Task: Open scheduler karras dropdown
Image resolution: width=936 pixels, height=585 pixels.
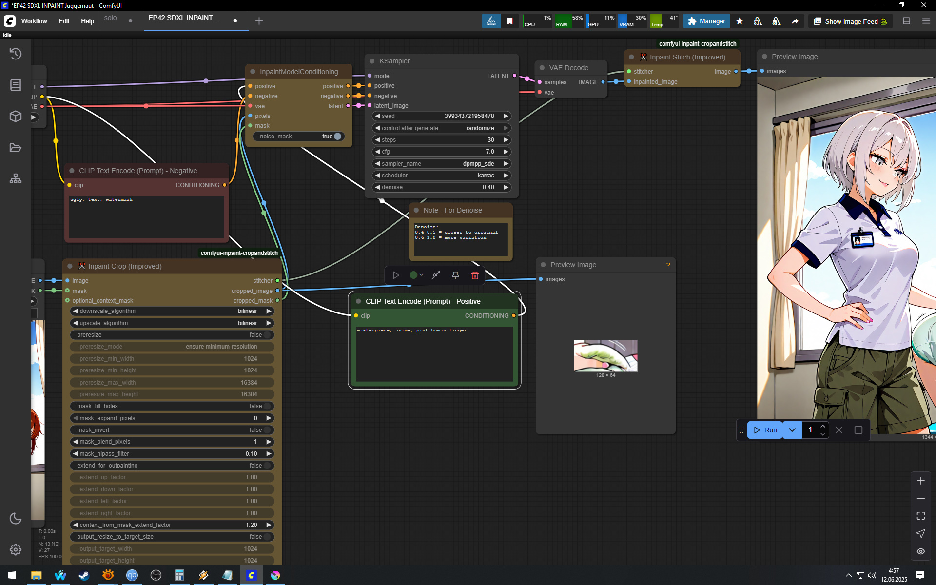Action: [442, 175]
